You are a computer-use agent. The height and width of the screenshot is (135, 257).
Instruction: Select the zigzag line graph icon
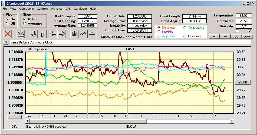tap(83, 34)
